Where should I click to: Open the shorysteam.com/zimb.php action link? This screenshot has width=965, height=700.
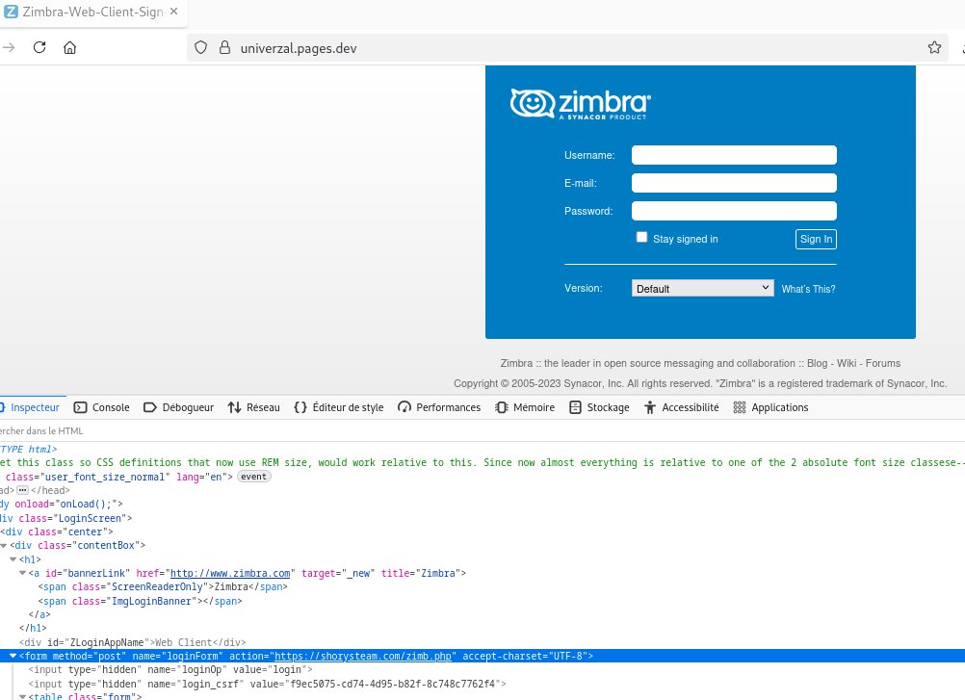click(363, 657)
